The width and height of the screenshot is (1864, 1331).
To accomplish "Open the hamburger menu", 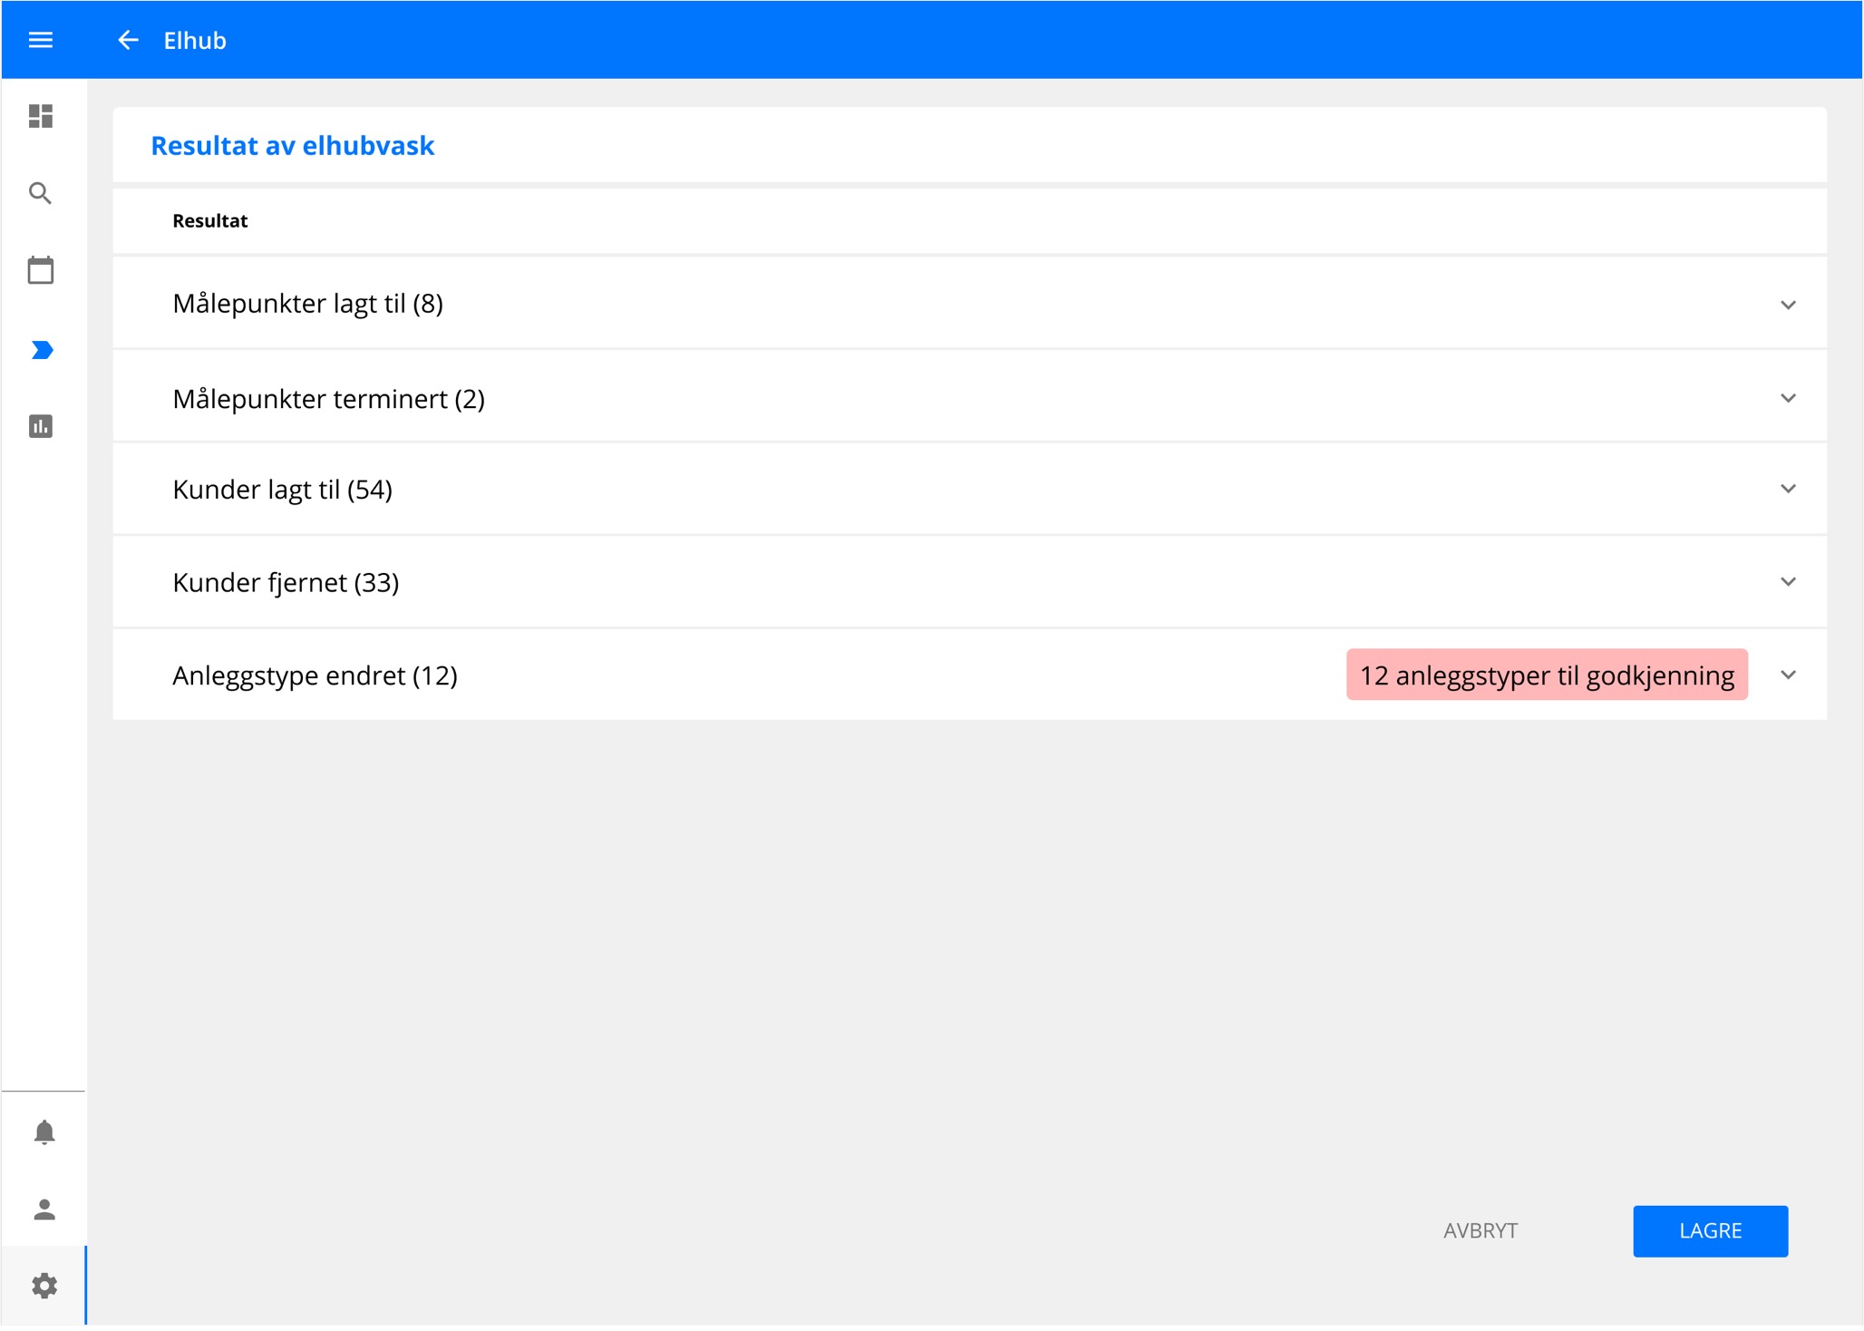I will pos(41,40).
